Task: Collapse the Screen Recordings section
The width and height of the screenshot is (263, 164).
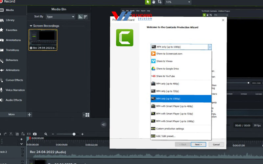Action: pyautogui.click(x=31, y=26)
